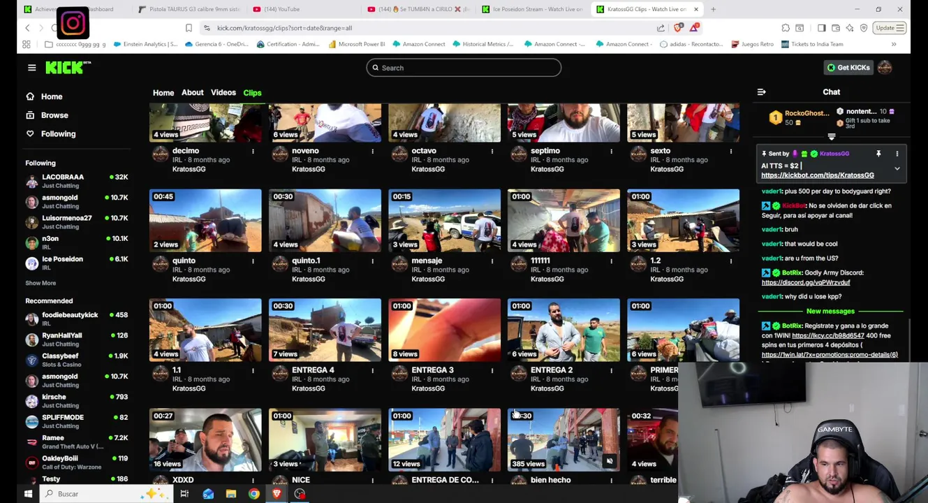Click the Windows Start button
The height and width of the screenshot is (503, 928).
coord(28,494)
